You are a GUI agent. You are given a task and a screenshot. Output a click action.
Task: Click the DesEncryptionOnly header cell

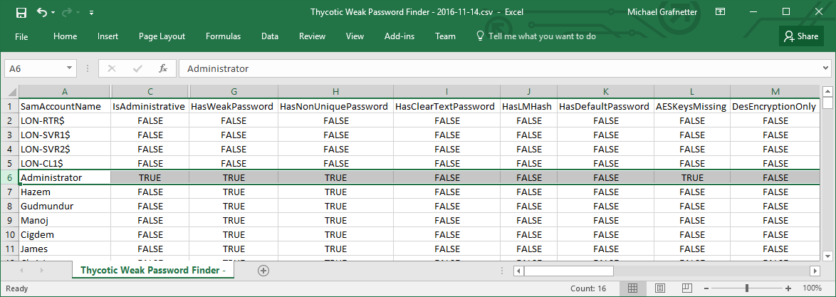[775, 107]
